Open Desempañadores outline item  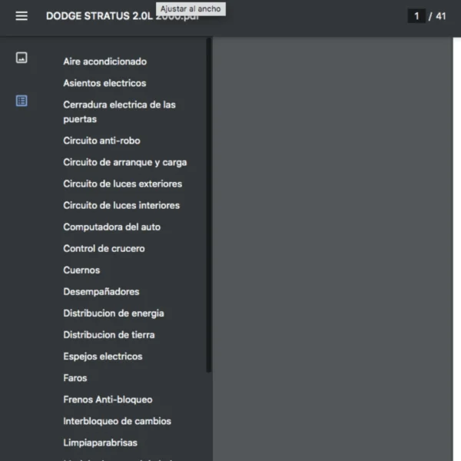pyautogui.click(x=101, y=291)
